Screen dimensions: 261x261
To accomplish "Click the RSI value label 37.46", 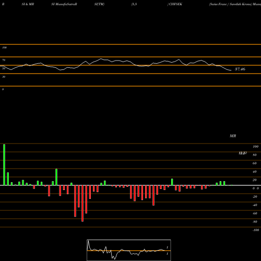I will 240,69.
